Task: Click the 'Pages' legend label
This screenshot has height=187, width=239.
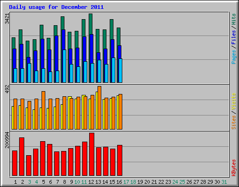Action: coord(234,57)
